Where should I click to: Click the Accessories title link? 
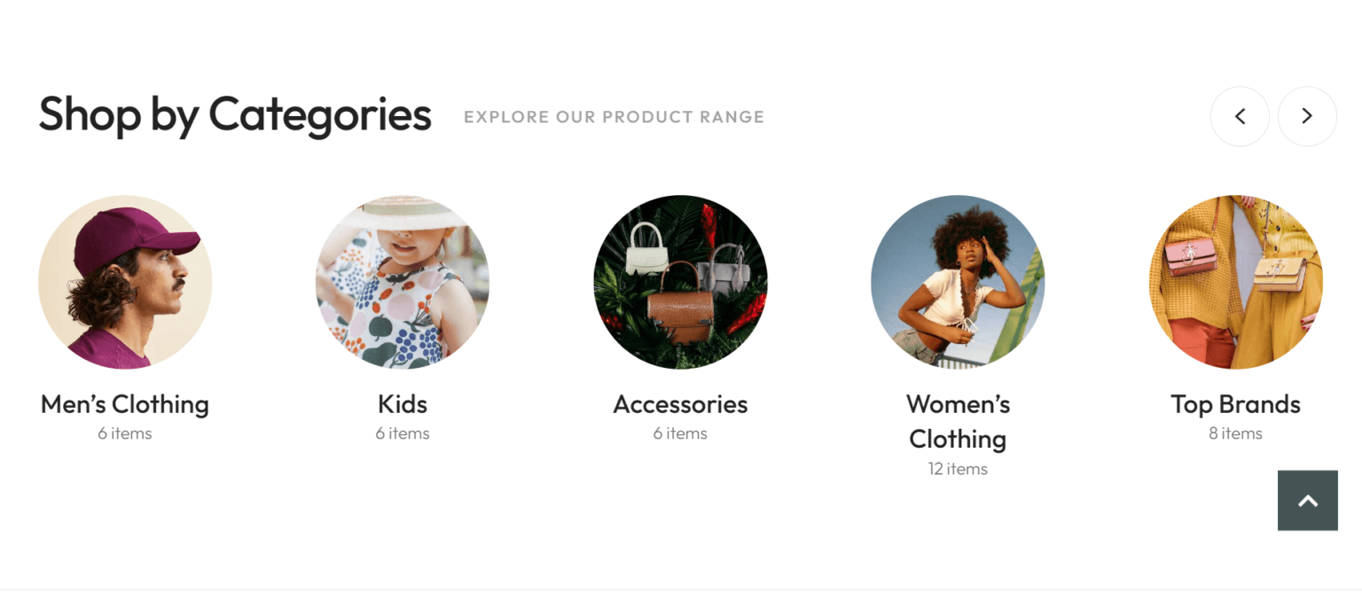pyautogui.click(x=680, y=404)
